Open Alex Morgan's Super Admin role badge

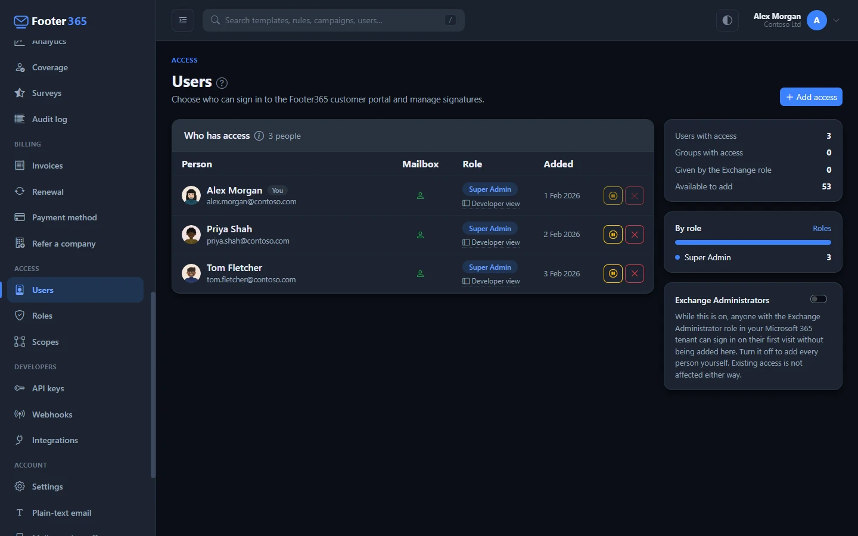490,189
